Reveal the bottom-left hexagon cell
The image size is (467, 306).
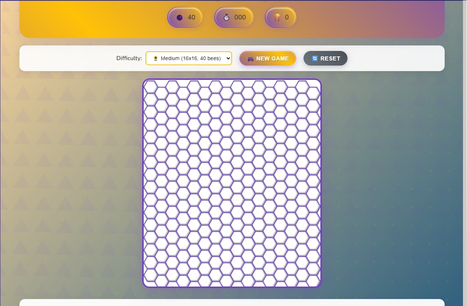tap(151, 275)
